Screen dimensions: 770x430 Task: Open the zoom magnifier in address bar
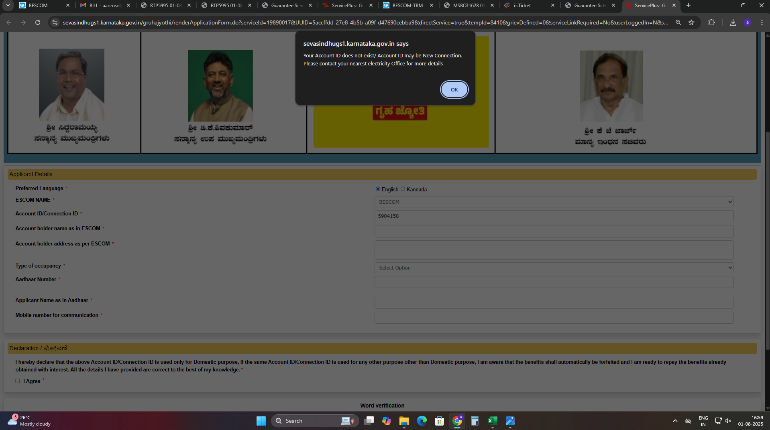pos(678,22)
